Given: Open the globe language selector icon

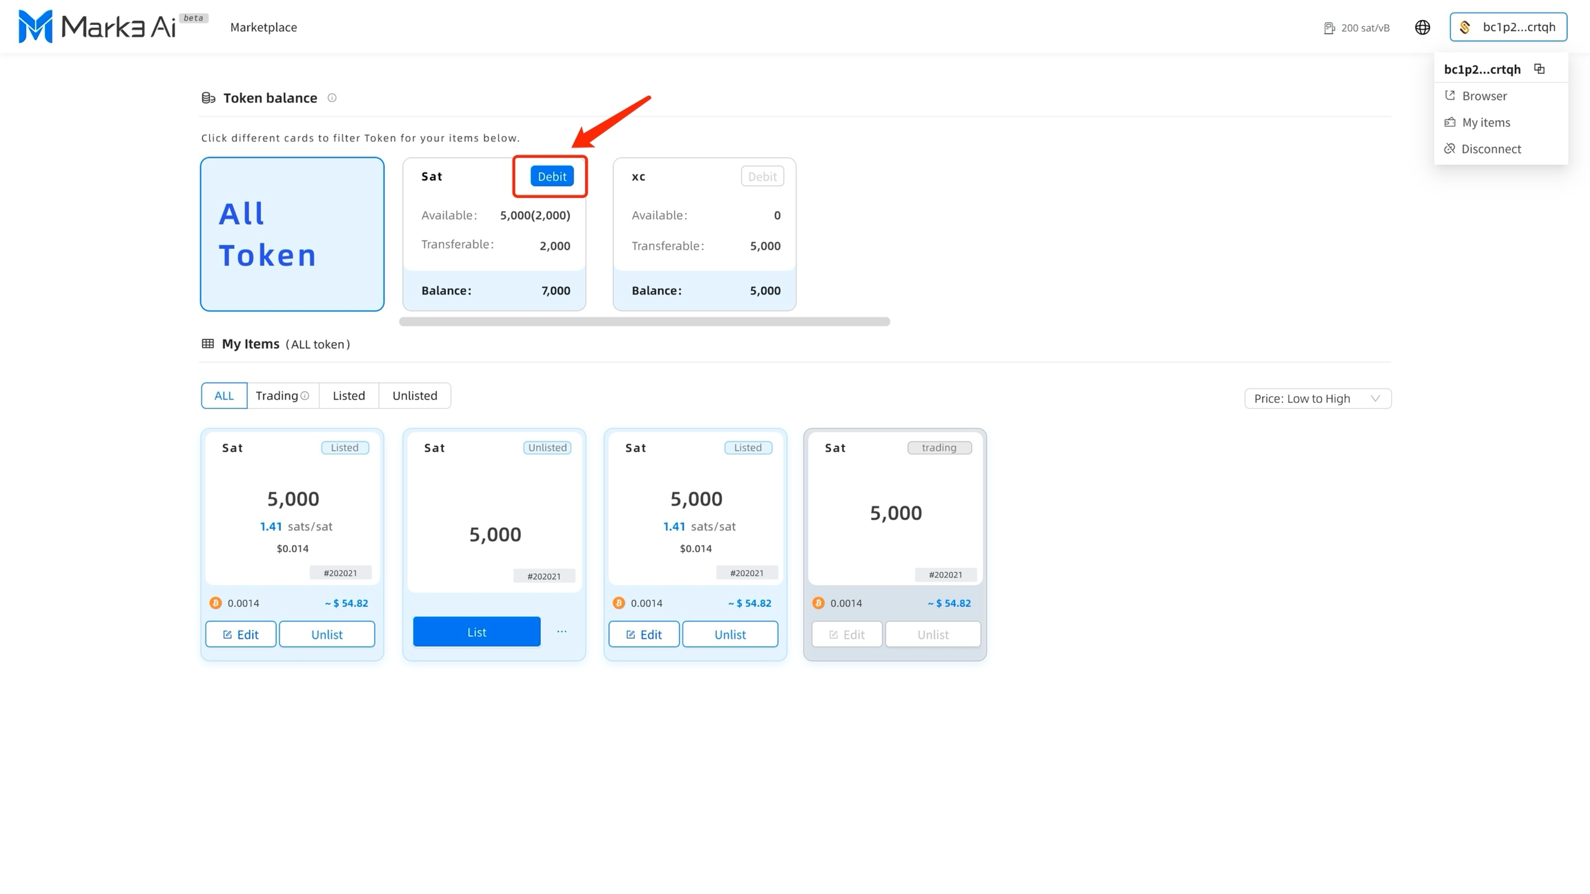Looking at the screenshot, I should pos(1422,28).
